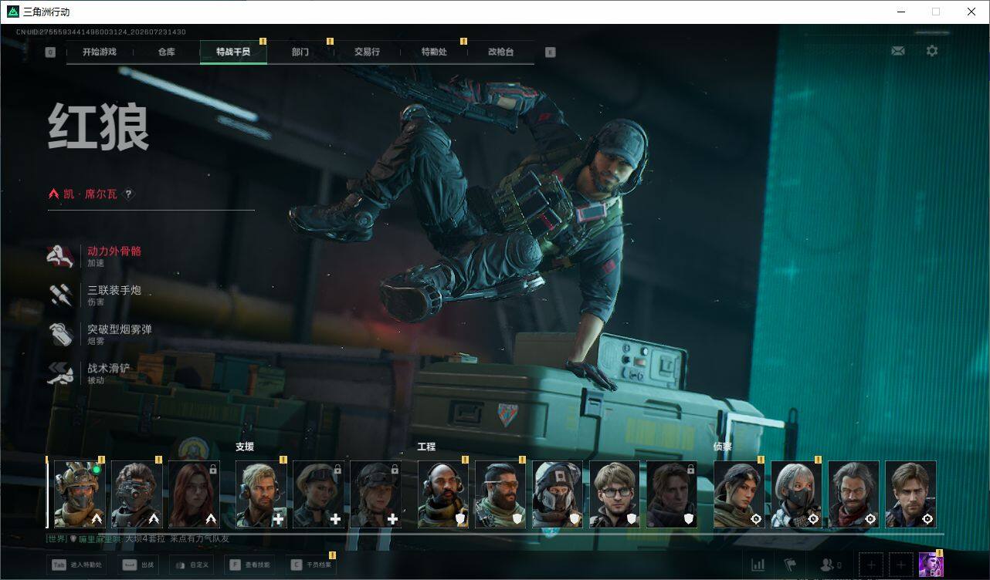
Task: Click the 工程 category label
Action: (x=426, y=447)
